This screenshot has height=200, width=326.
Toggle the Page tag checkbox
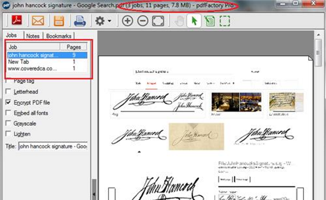[8, 81]
